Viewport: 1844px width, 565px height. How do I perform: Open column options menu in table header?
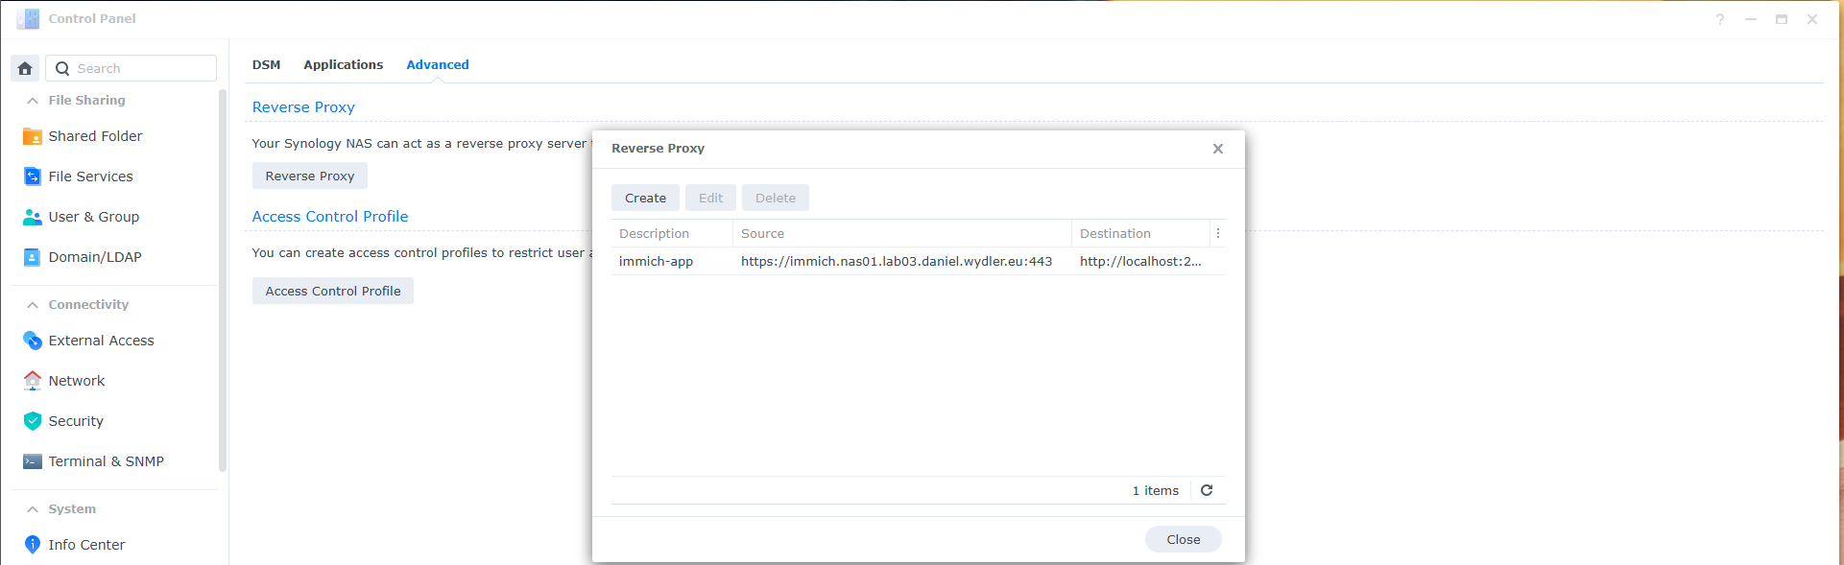point(1218,233)
